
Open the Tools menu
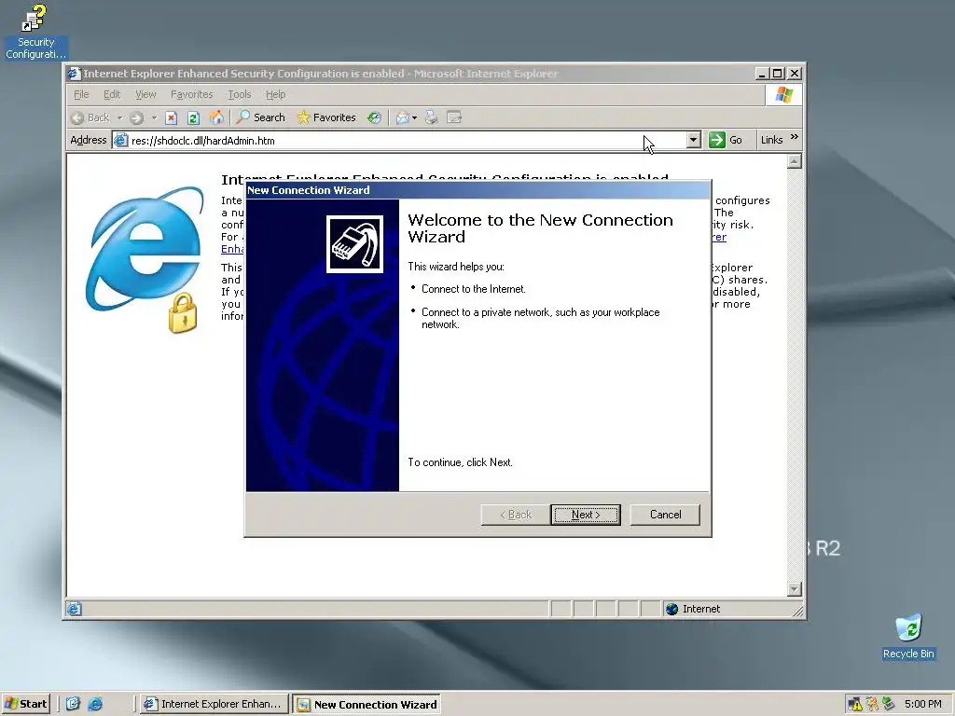click(x=240, y=94)
